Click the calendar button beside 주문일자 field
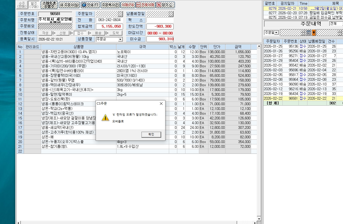The height and width of the screenshot is (224, 343). tap(120, 14)
